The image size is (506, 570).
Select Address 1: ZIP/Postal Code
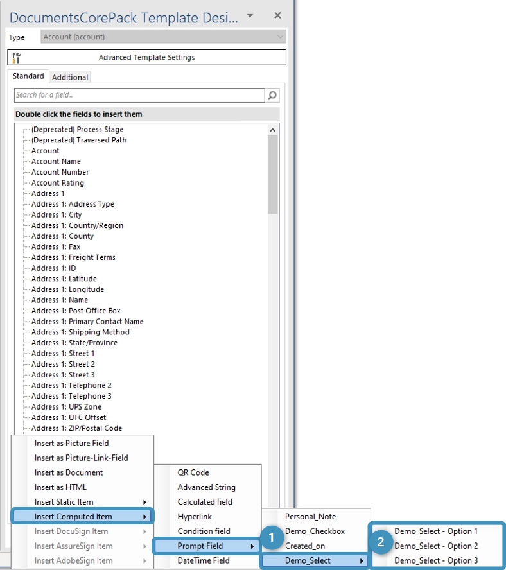(76, 428)
